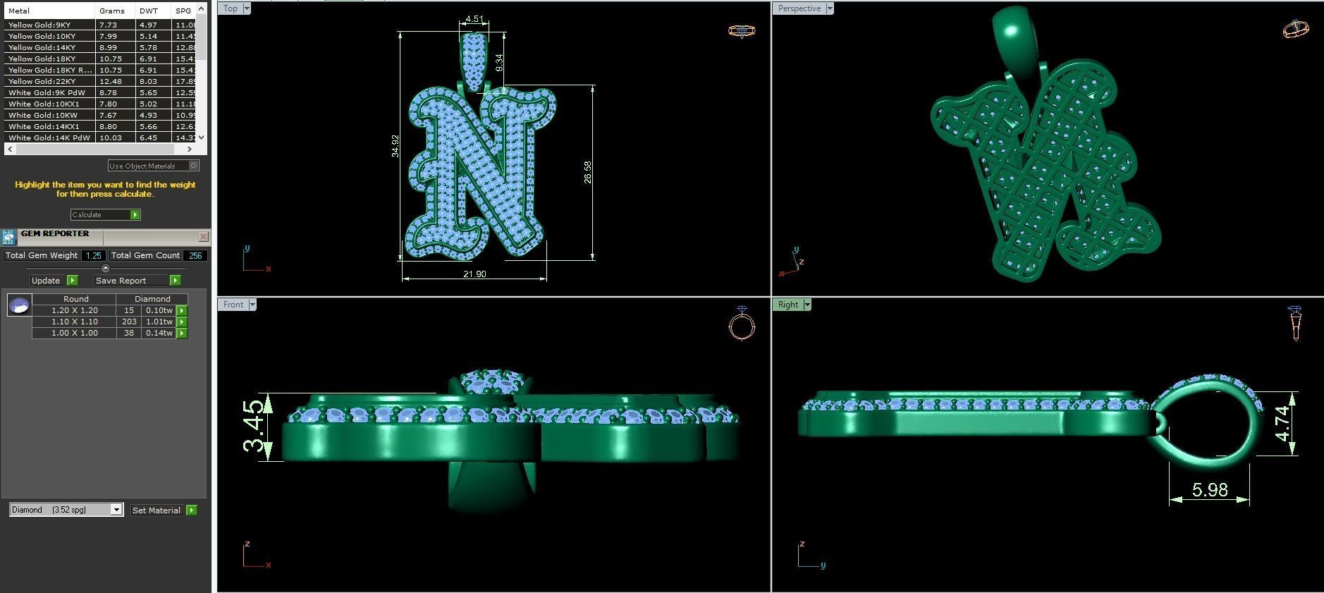The image size is (1324, 593).
Task: Select the White Gold:9K PdW row
Action: [100, 92]
